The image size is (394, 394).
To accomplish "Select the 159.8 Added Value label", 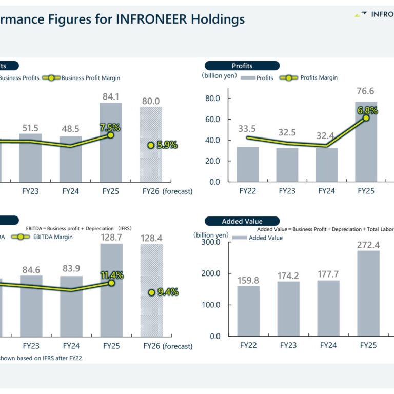I will [x=248, y=281].
